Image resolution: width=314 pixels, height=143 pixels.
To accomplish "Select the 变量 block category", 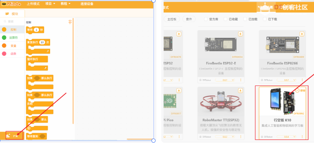I will coord(12,46).
